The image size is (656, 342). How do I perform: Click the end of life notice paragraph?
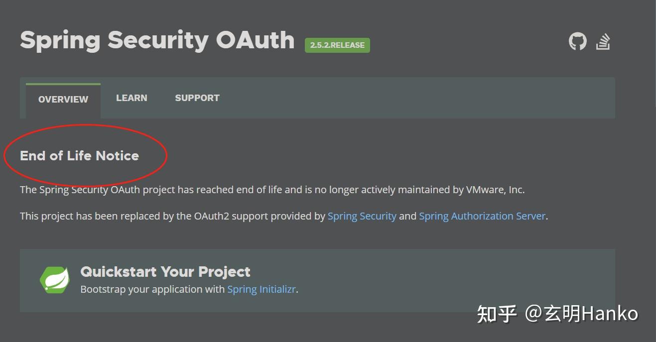[273, 189]
